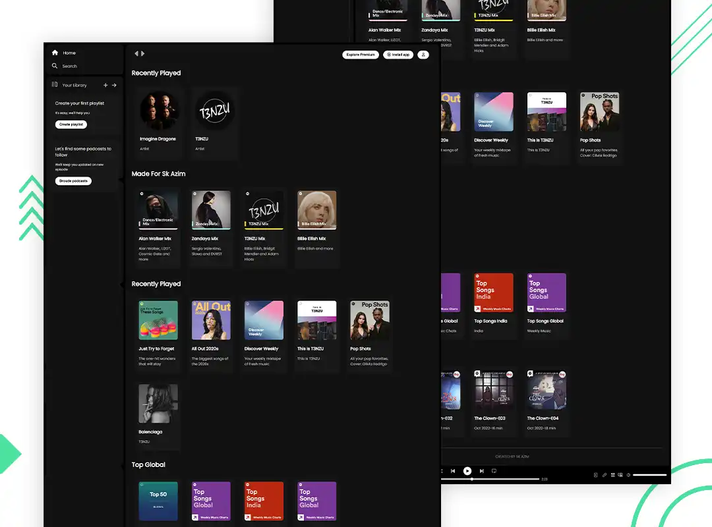Open the Top Global section heading
The width and height of the screenshot is (712, 527).
coord(148,464)
